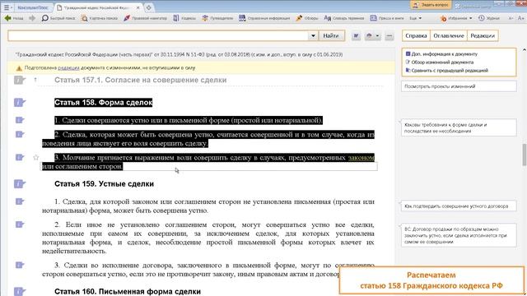This screenshot has width=527, height=296.
Task: Open the Оглавление tab
Action: [448, 35]
